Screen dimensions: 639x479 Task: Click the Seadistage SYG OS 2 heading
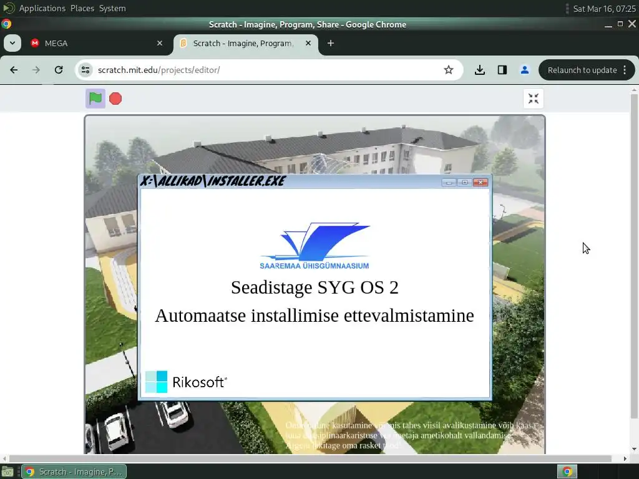(x=315, y=288)
